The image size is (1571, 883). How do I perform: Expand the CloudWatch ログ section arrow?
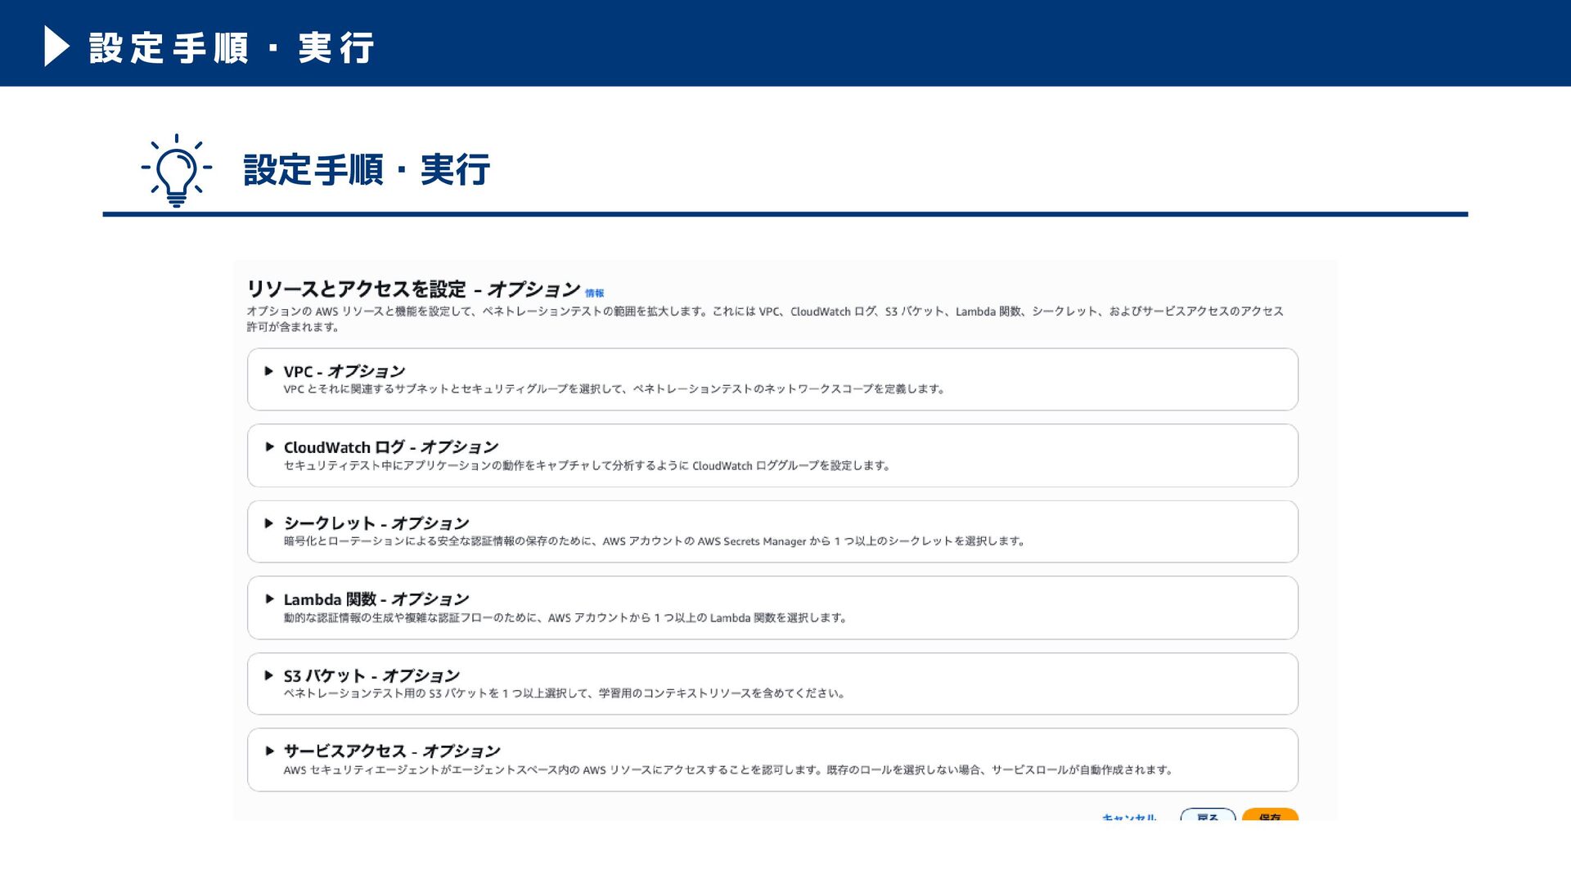(x=268, y=447)
